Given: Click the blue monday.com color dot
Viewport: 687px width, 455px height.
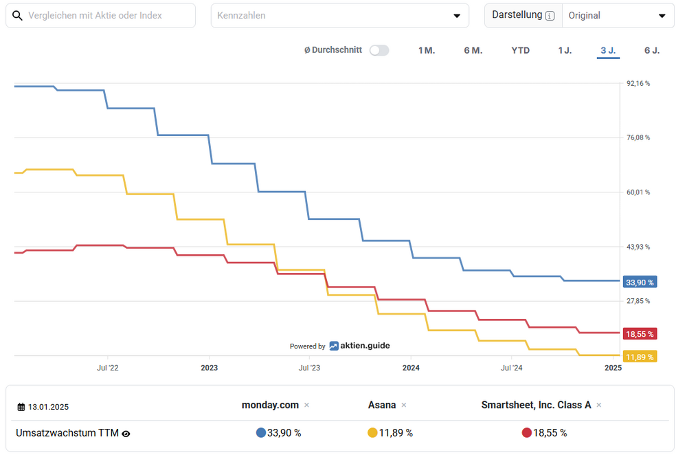Looking at the screenshot, I should click(x=261, y=433).
